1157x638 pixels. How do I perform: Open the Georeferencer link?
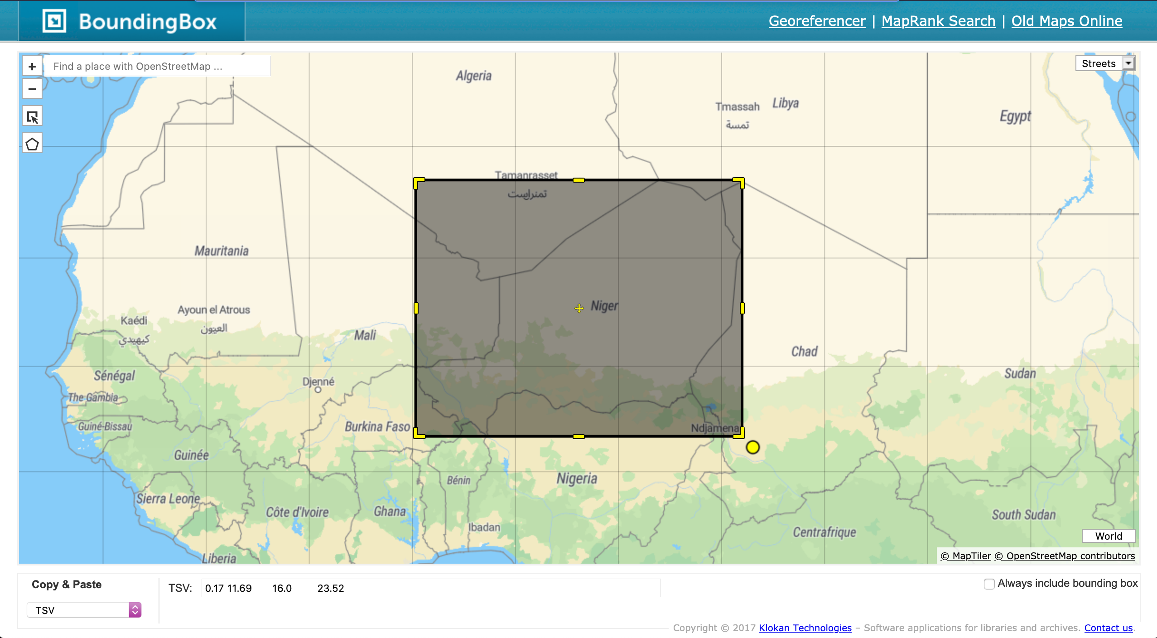pyautogui.click(x=817, y=21)
